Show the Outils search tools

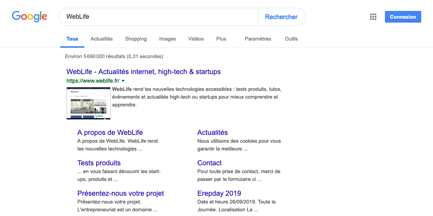pyautogui.click(x=291, y=39)
